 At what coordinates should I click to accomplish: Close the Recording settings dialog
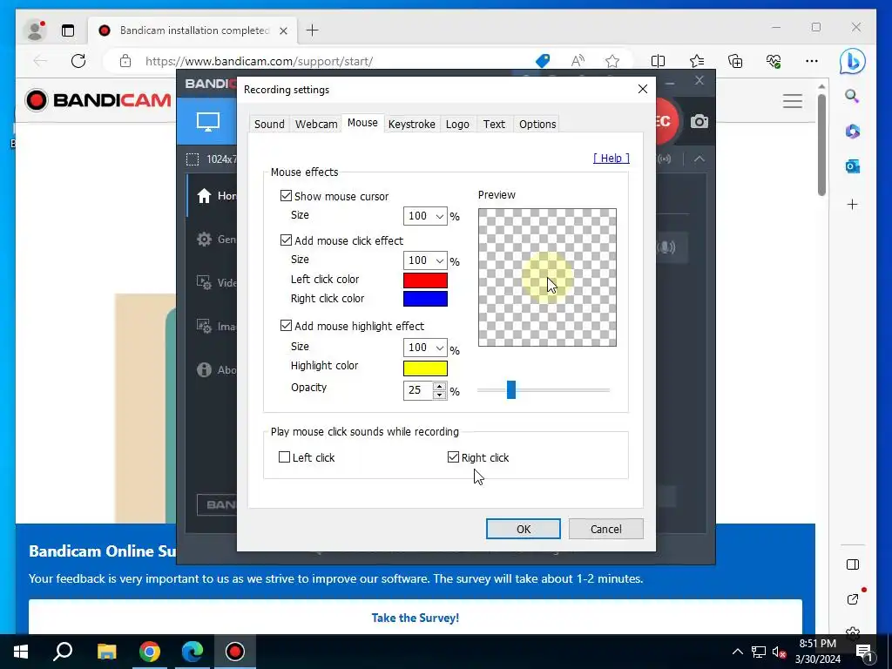pos(642,90)
